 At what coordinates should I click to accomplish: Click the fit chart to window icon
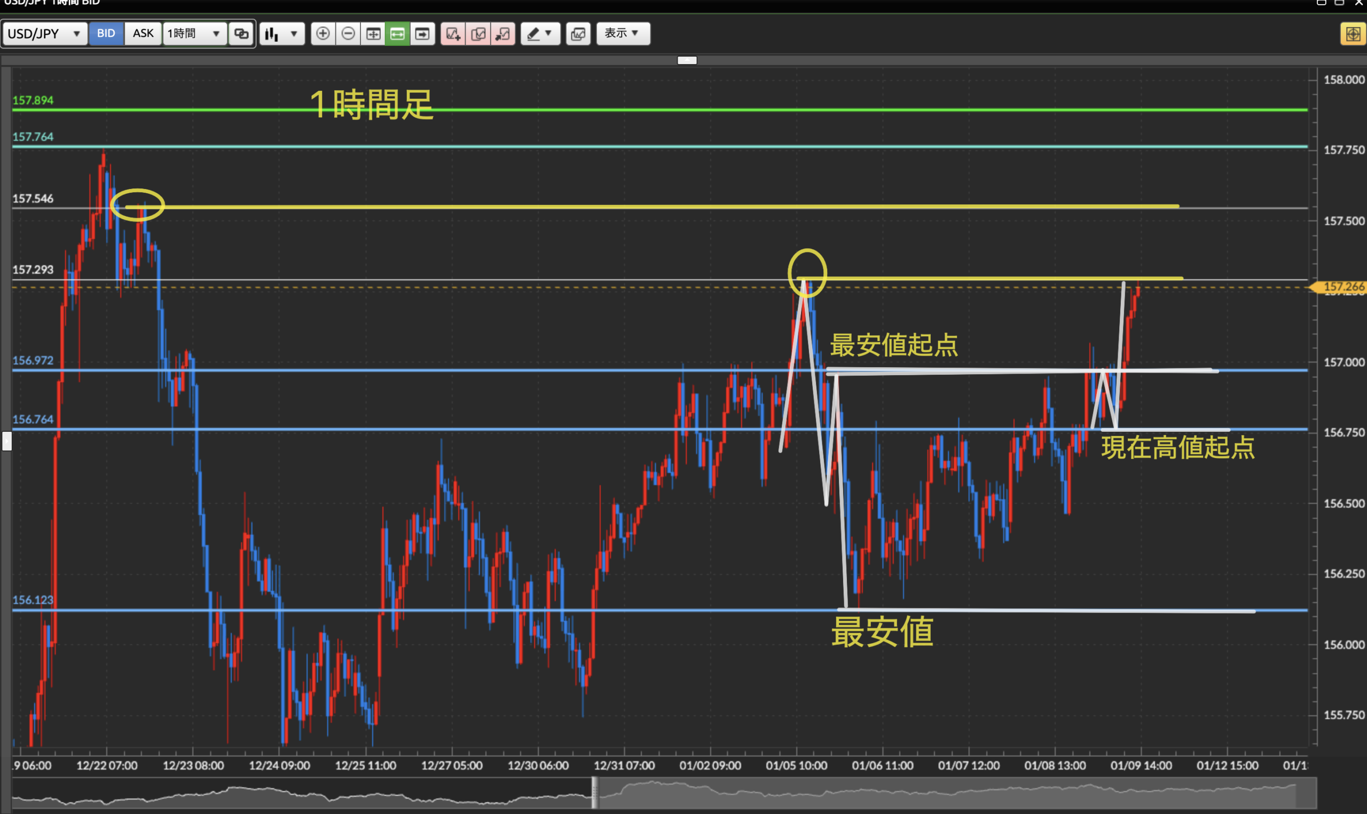(373, 34)
